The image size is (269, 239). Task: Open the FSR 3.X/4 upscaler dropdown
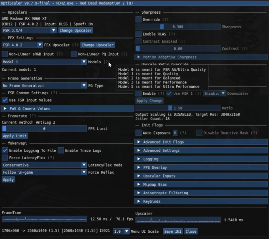click(x=29, y=30)
